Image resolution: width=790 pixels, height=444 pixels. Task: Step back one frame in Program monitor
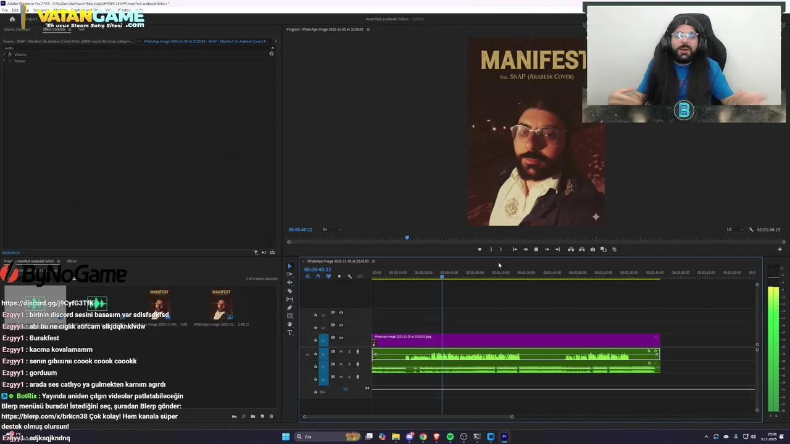tap(525, 249)
